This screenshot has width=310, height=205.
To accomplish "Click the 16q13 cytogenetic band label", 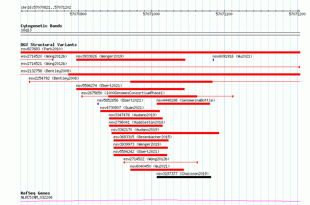I will click(x=26, y=30).
